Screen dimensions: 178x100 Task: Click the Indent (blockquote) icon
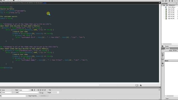(x=45, y=90)
